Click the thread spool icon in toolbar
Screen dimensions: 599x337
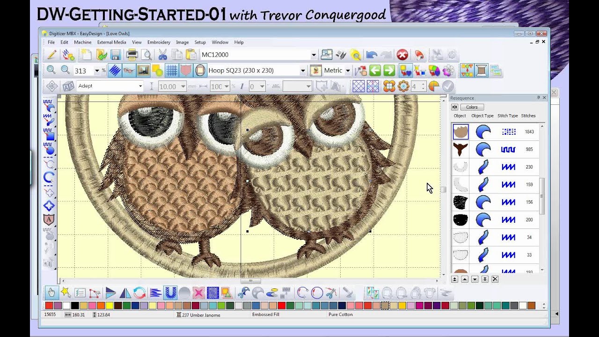pyautogui.click(x=481, y=71)
